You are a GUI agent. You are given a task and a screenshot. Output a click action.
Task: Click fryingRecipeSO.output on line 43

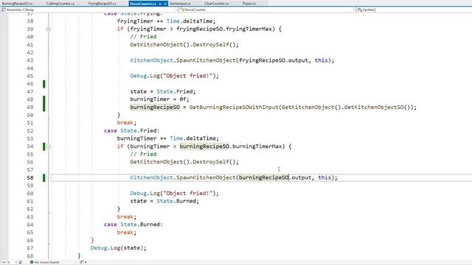click(x=274, y=60)
